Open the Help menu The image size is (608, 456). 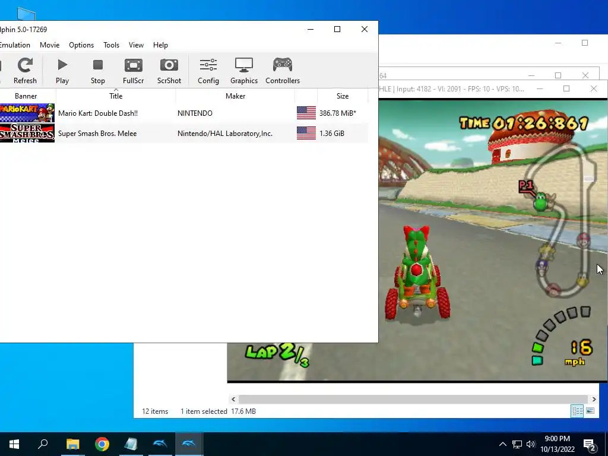(x=160, y=45)
